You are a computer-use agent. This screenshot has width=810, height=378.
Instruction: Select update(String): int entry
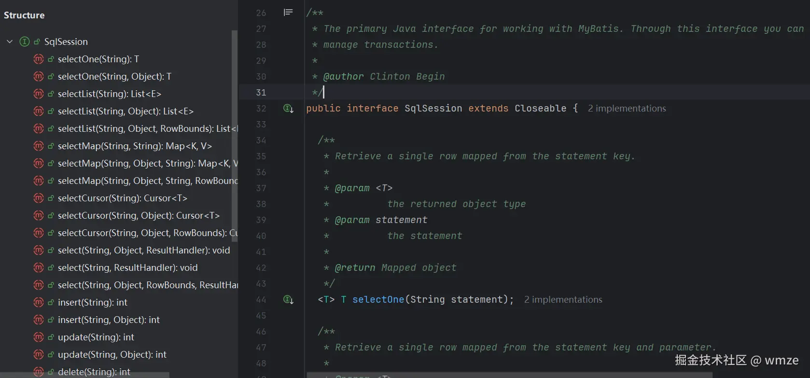[x=96, y=337]
